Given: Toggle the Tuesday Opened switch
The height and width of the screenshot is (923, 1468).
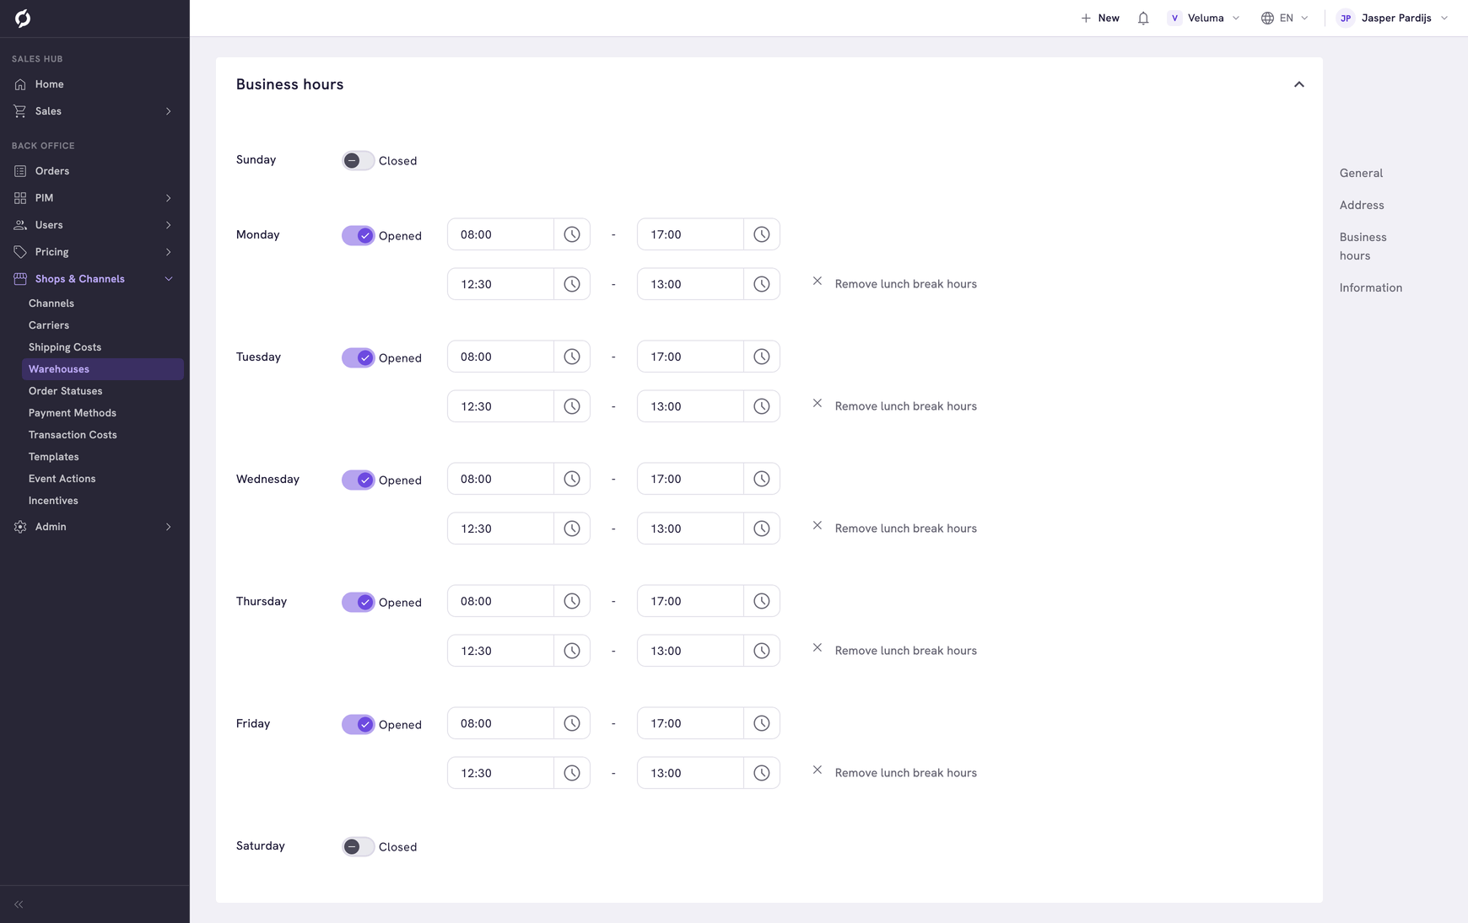Looking at the screenshot, I should pyautogui.click(x=358, y=357).
